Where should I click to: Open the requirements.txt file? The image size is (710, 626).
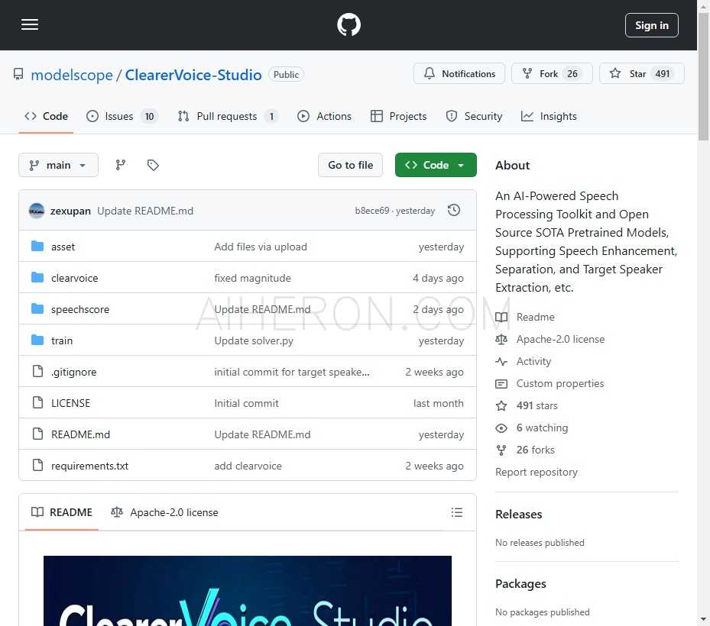coord(89,466)
